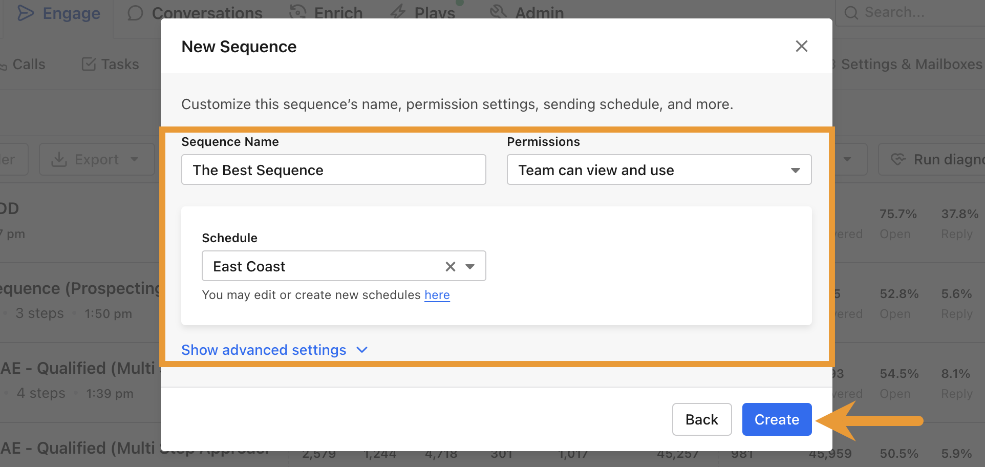Image resolution: width=985 pixels, height=467 pixels.
Task: Click the 75.7% Open rate value
Action: pyautogui.click(x=898, y=214)
